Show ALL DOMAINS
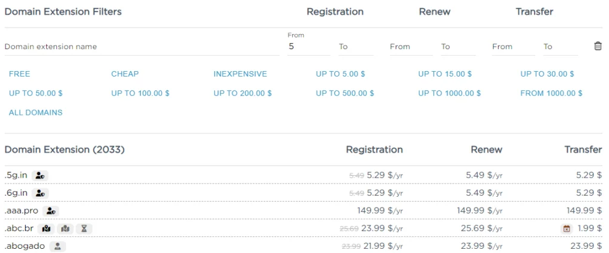The image size is (609, 253). click(x=35, y=112)
